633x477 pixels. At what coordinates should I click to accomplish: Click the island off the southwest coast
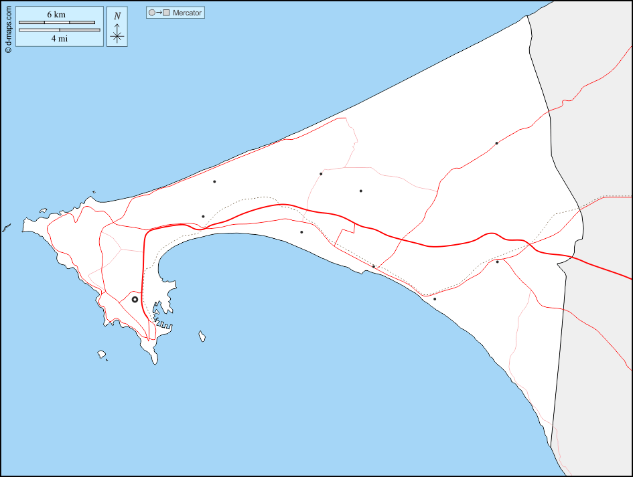pos(102,354)
